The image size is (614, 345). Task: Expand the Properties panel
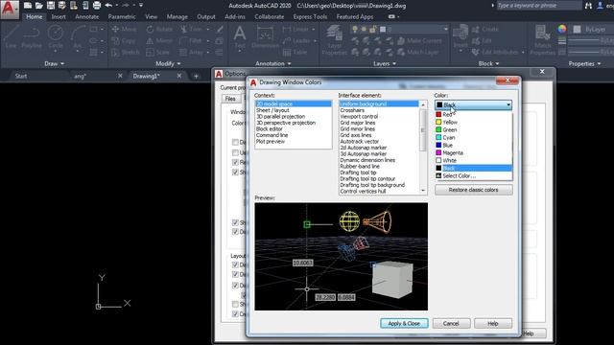tap(584, 63)
